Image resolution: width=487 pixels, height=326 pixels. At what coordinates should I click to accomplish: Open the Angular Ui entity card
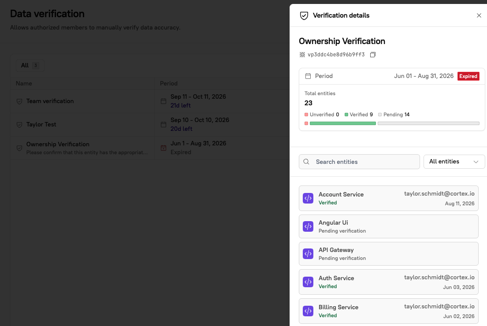point(389,226)
